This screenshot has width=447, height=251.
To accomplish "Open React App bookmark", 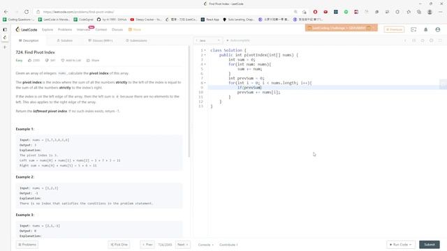I will pos(210,20).
